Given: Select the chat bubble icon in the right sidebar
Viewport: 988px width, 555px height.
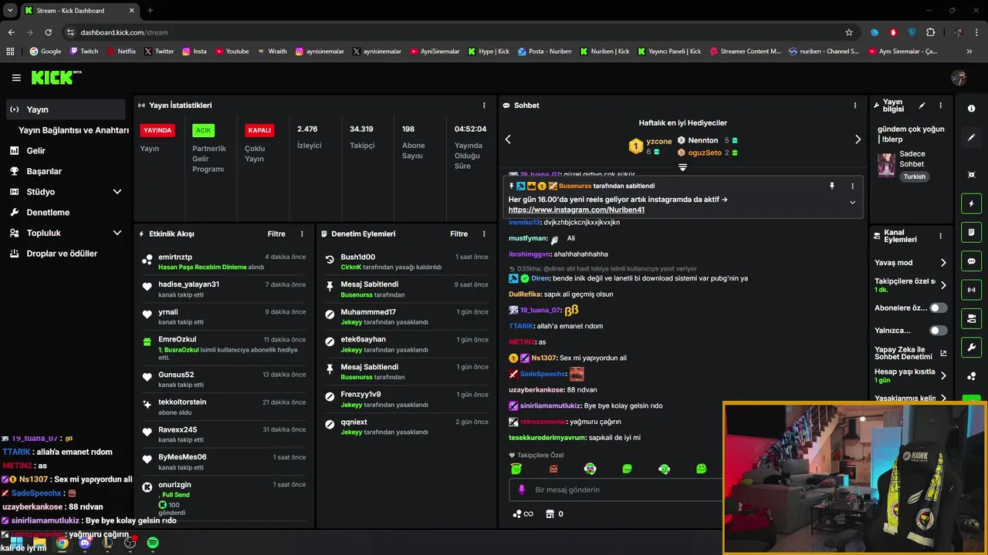Looking at the screenshot, I should point(971,261).
